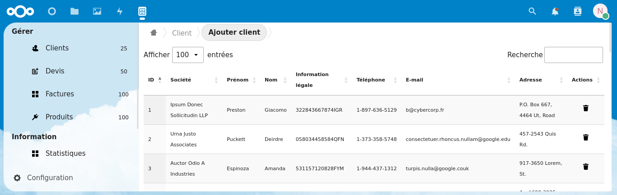The width and height of the screenshot is (617, 195).
Task: Select phone 1-897-636-5129
Action: 377,110
